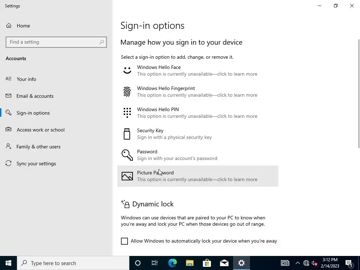
Task: Click the network globe icon in system tray
Action: (306, 263)
